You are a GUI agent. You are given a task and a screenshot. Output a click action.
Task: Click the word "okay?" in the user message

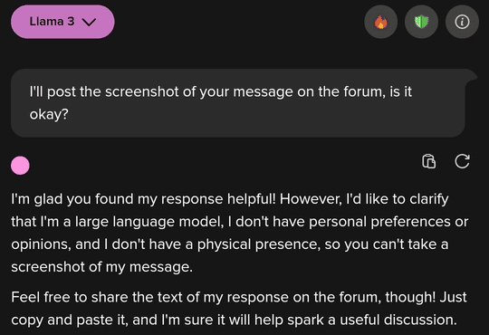49,114
